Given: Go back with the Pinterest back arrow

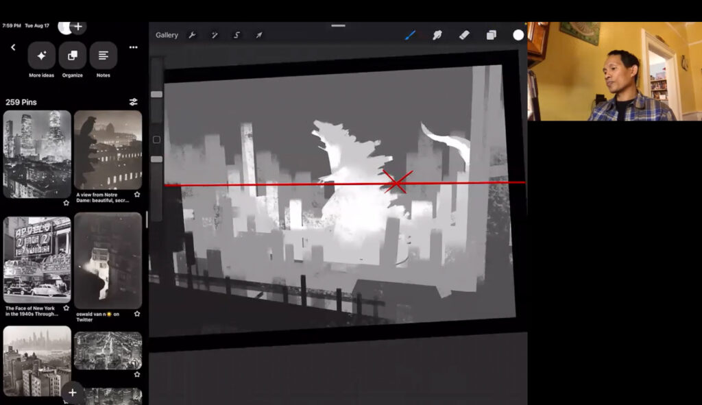Looking at the screenshot, I should pyautogui.click(x=13, y=47).
